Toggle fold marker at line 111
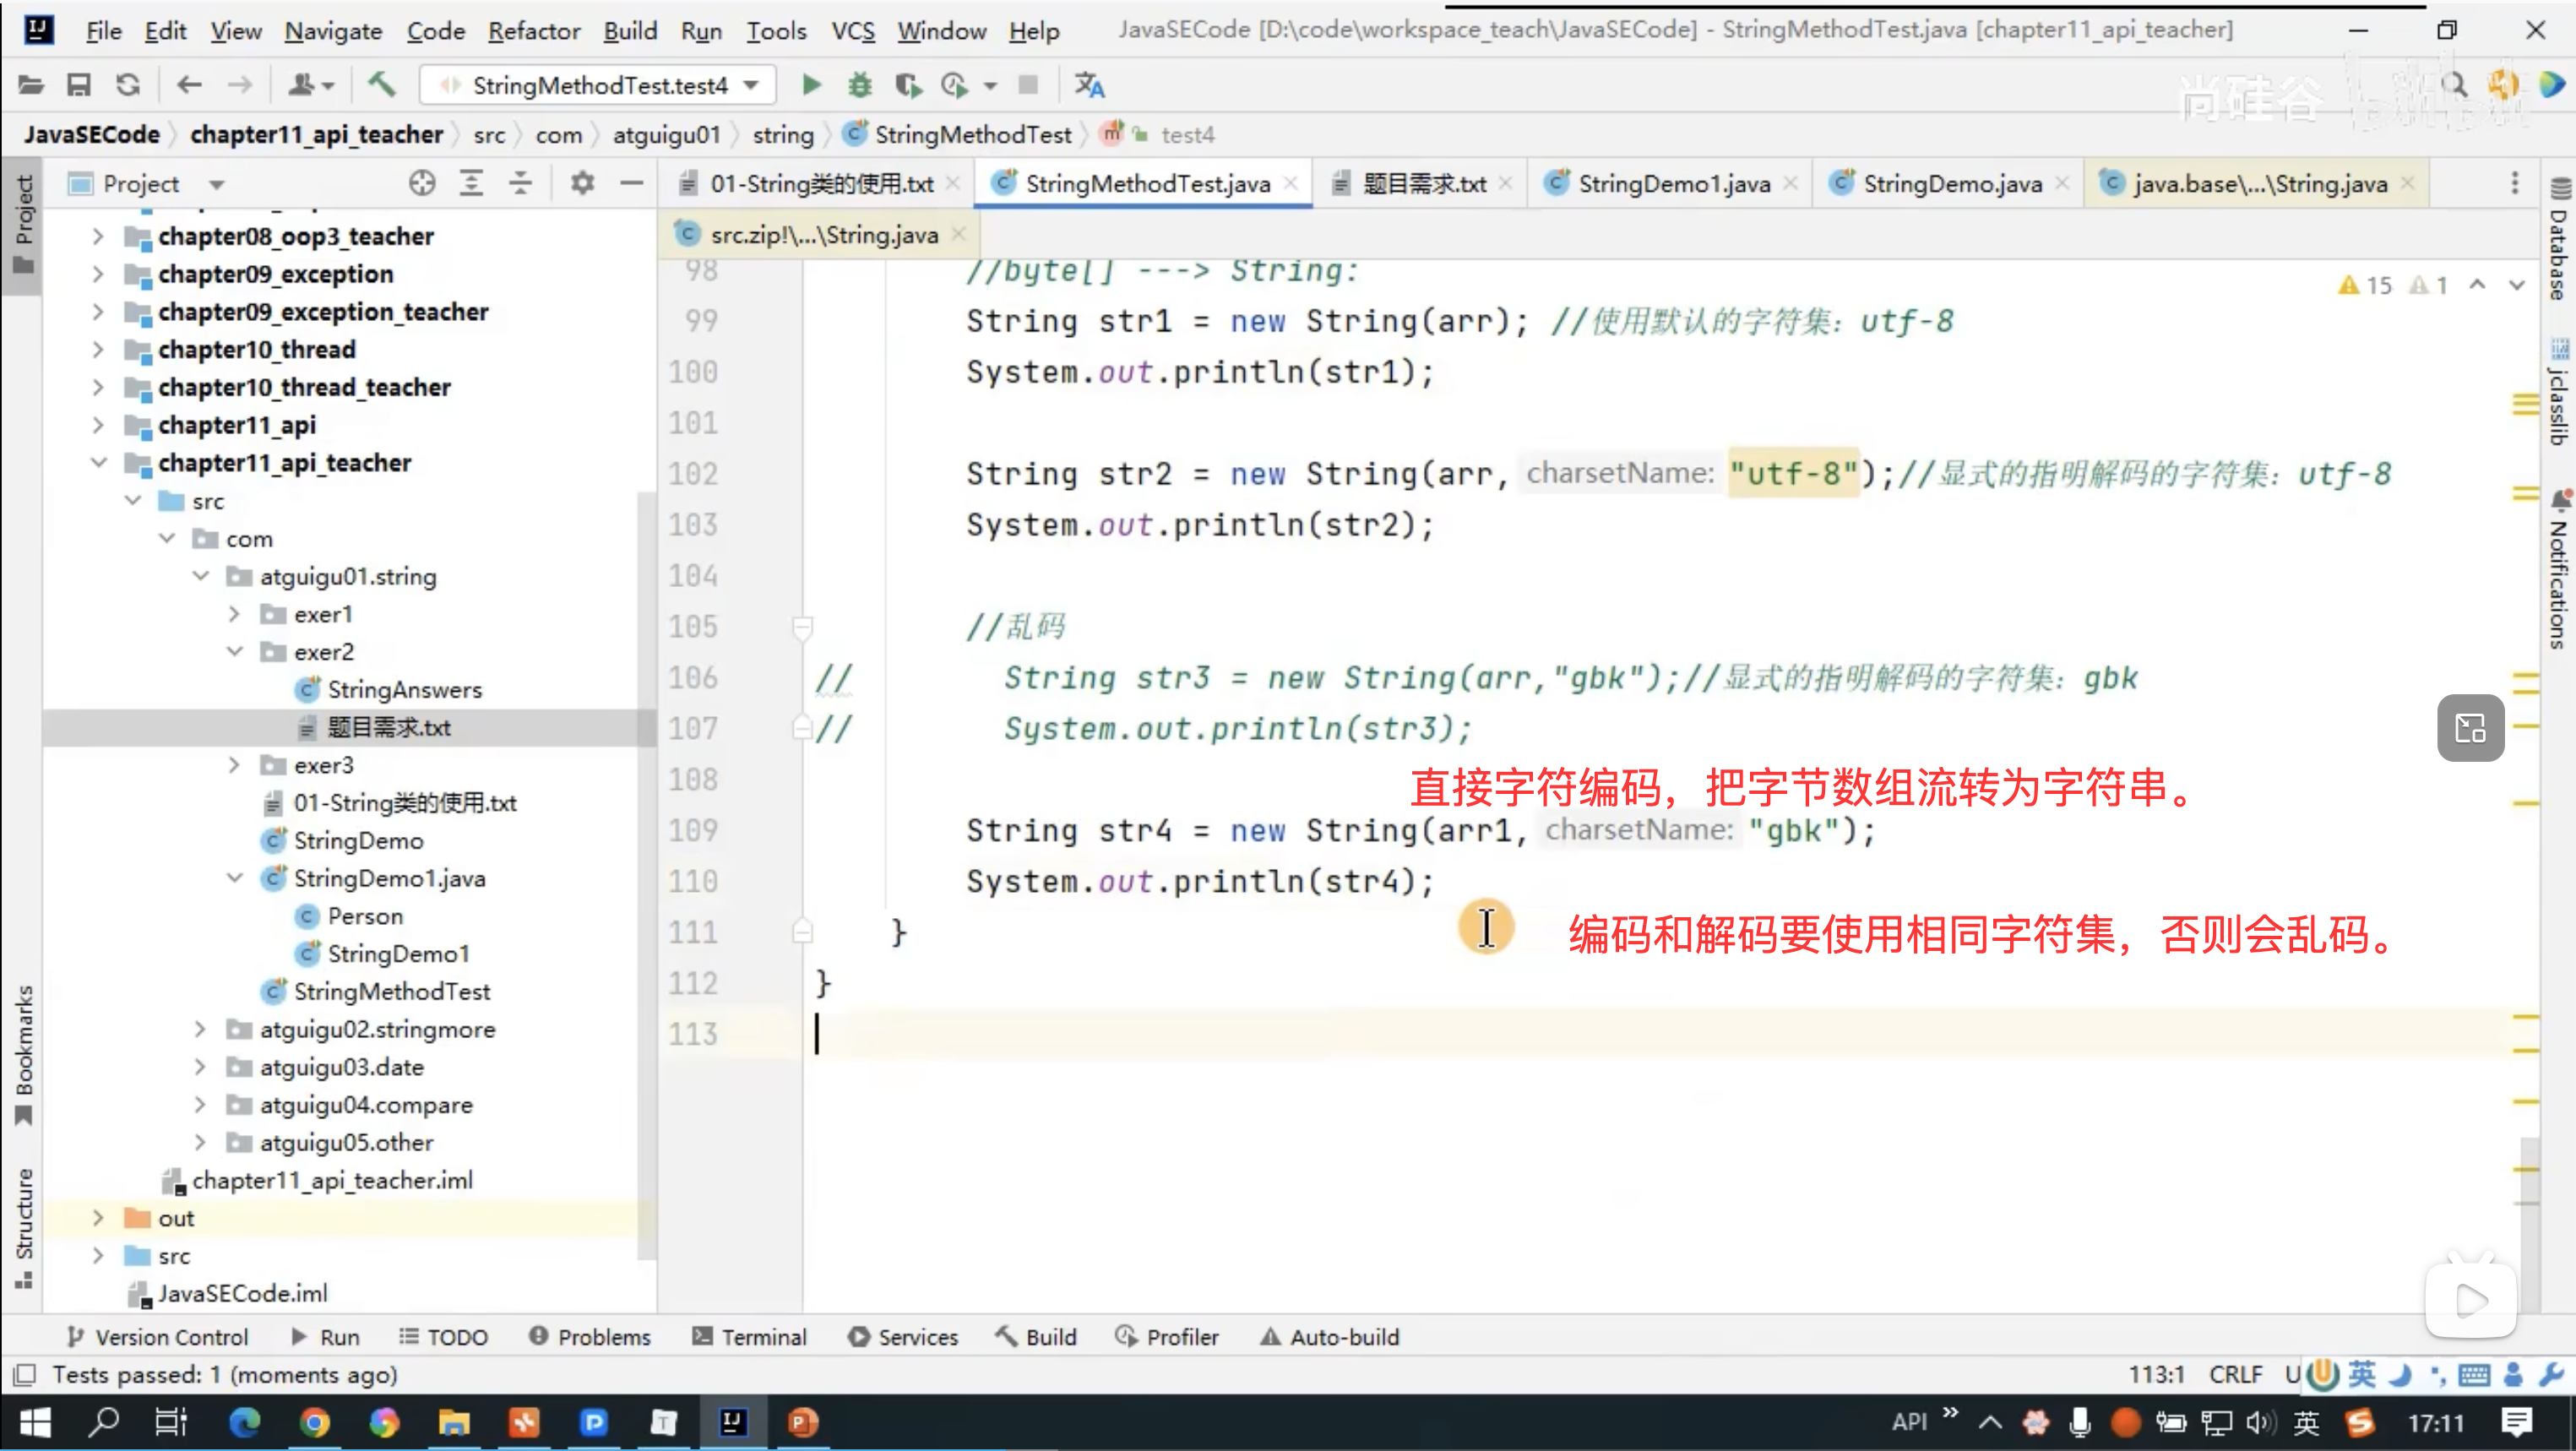The image size is (2576, 1451). 802,932
